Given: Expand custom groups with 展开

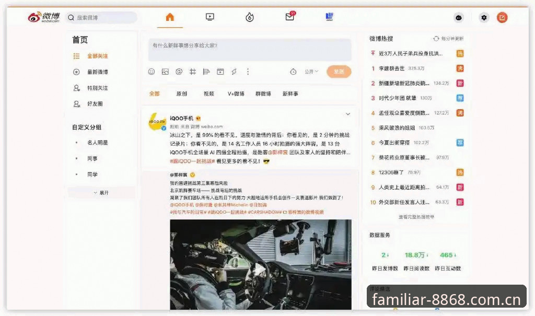Looking at the screenshot, I should pyautogui.click(x=101, y=193).
